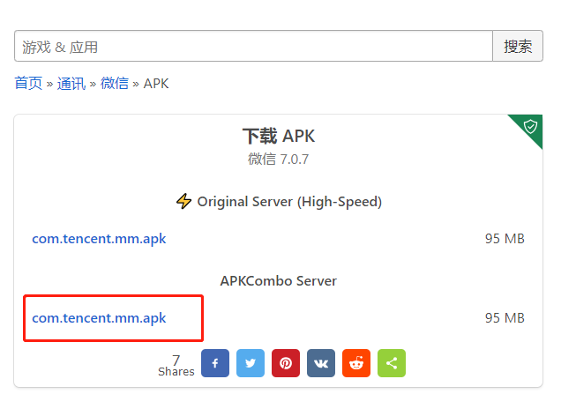Share on VK icon
Screen dimensions: 576x394
click(x=321, y=363)
